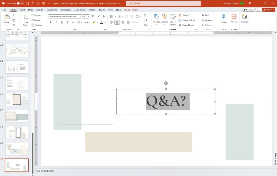Click the Save icon in title bar
The height and width of the screenshot is (176, 277).
27,3
